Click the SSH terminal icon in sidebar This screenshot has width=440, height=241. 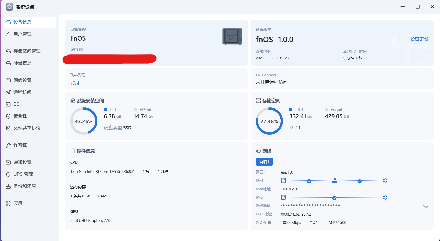[8, 104]
